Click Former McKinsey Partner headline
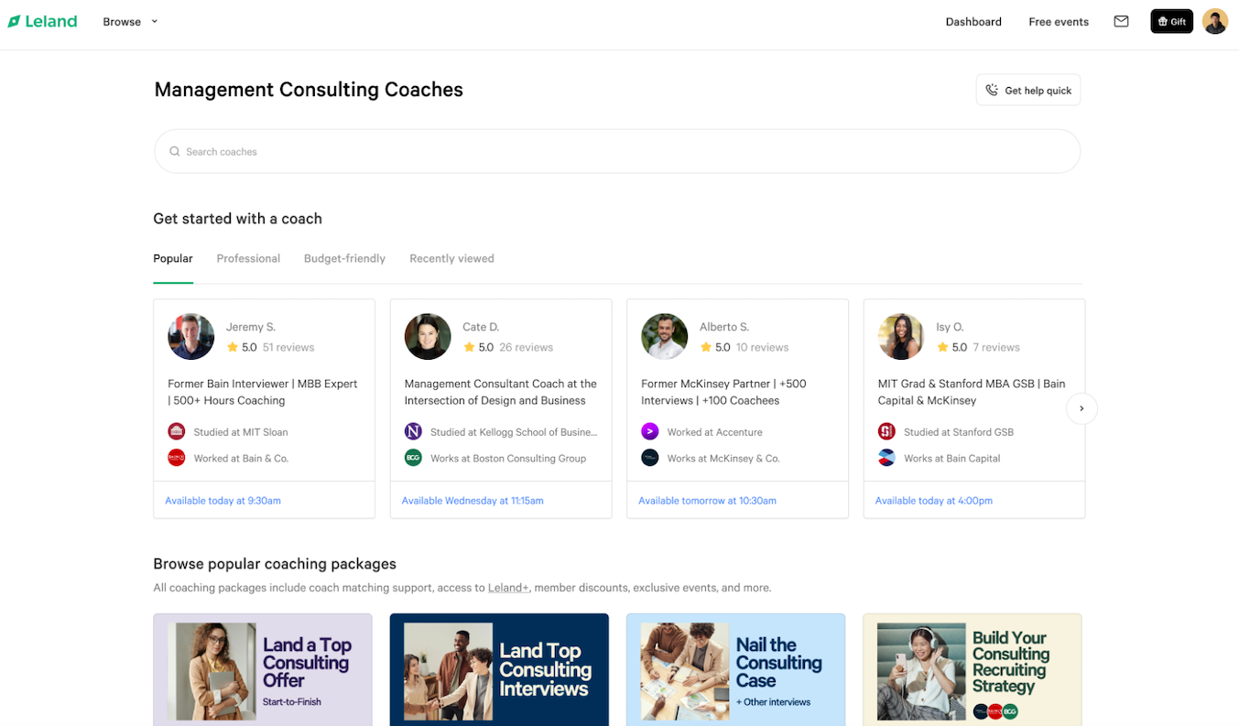 723,392
